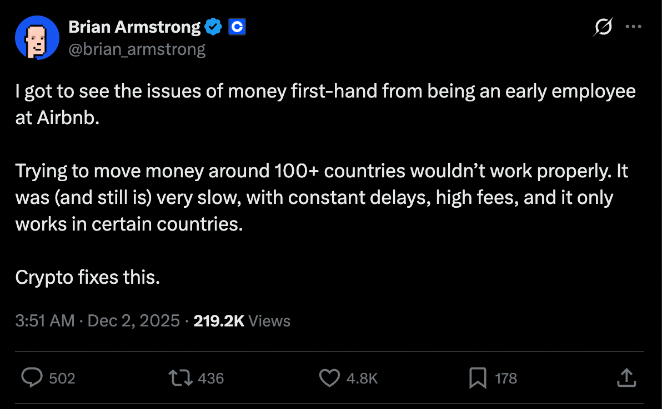Image resolution: width=662 pixels, height=409 pixels.
Task: Open the 3:51 AM Dec 2, 2025 timestamp
Action: coord(98,320)
